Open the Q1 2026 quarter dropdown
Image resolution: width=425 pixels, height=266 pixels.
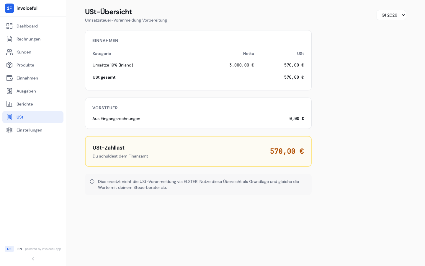tap(391, 15)
